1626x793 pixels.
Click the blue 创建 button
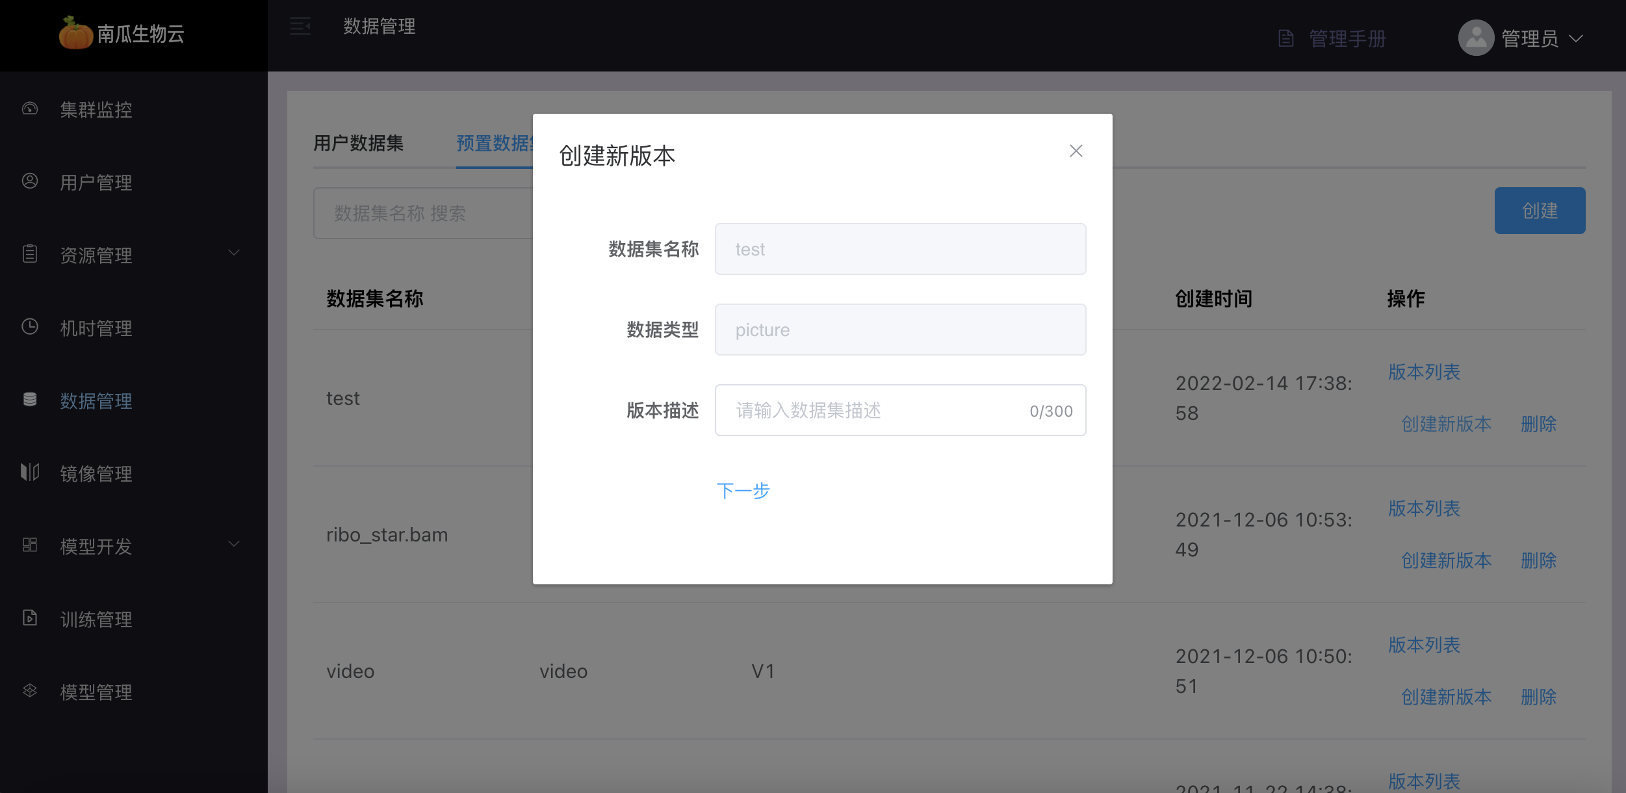tap(1540, 211)
